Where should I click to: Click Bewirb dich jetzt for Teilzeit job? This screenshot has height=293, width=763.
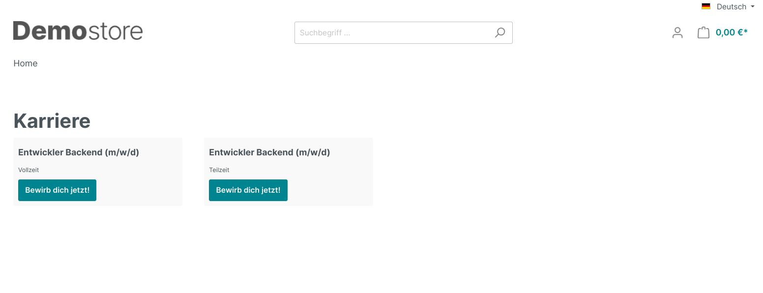(x=248, y=190)
